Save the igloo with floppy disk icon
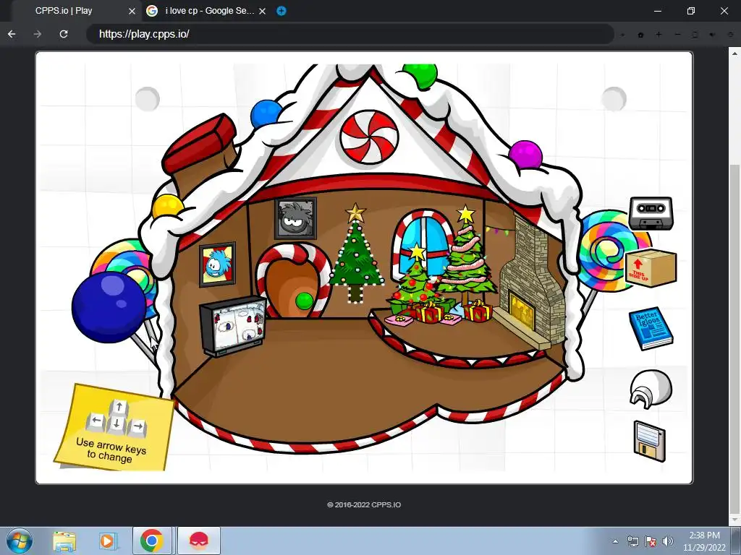This screenshot has height=555, width=741. pyautogui.click(x=649, y=442)
